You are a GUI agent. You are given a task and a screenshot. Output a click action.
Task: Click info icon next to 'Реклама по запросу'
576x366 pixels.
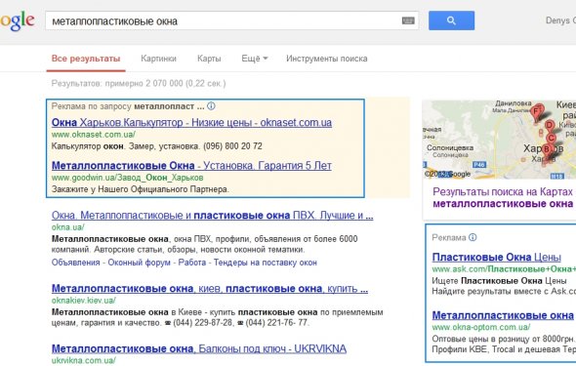211,106
